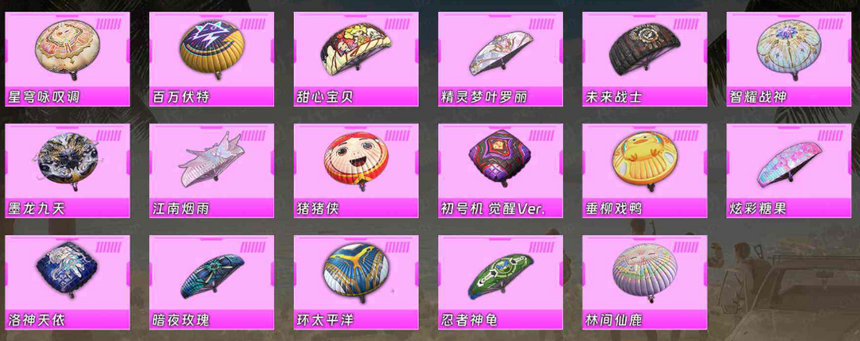
Task: Select the 林间仙鹿 parachute card
Action: (644, 282)
